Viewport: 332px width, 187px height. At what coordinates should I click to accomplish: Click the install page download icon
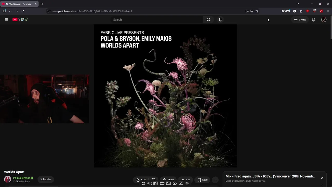click(x=252, y=11)
